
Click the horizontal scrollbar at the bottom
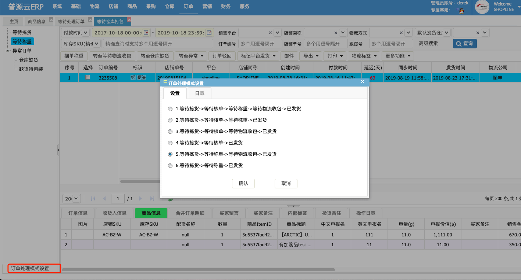point(199,269)
